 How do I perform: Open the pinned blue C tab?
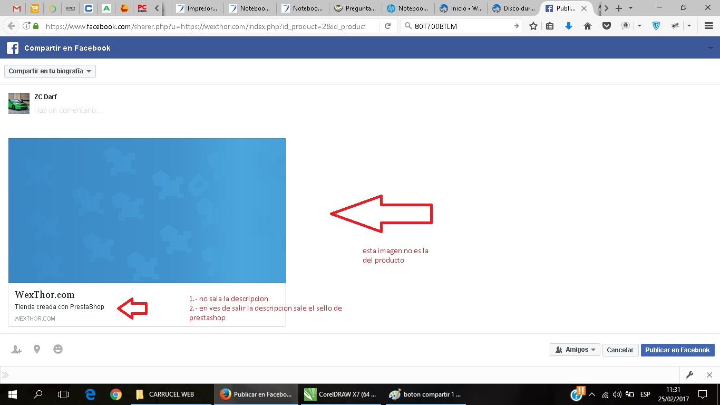(89, 8)
